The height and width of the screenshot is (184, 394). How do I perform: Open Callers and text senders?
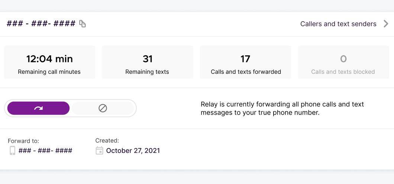pos(338,24)
